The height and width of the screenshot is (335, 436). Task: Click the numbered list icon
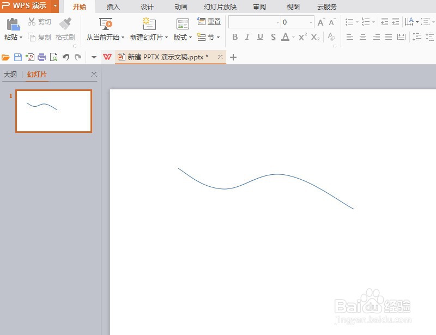coord(365,22)
